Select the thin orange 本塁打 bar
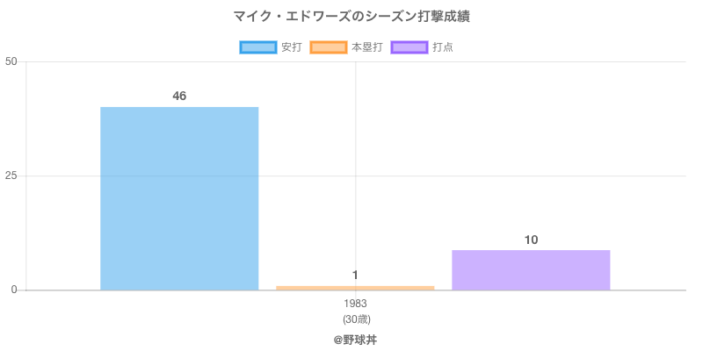 tap(355, 287)
